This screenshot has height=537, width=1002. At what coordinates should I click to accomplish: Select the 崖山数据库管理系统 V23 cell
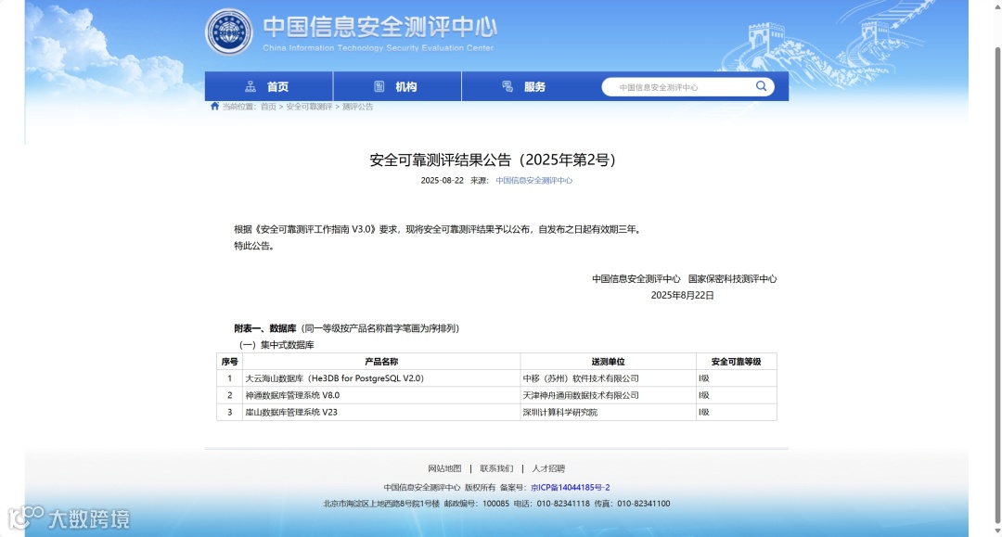(x=381, y=412)
